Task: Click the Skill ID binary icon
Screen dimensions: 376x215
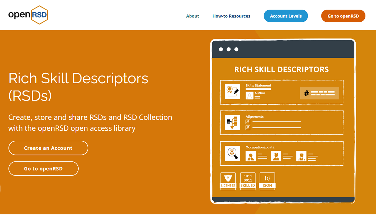Action: (x=248, y=181)
